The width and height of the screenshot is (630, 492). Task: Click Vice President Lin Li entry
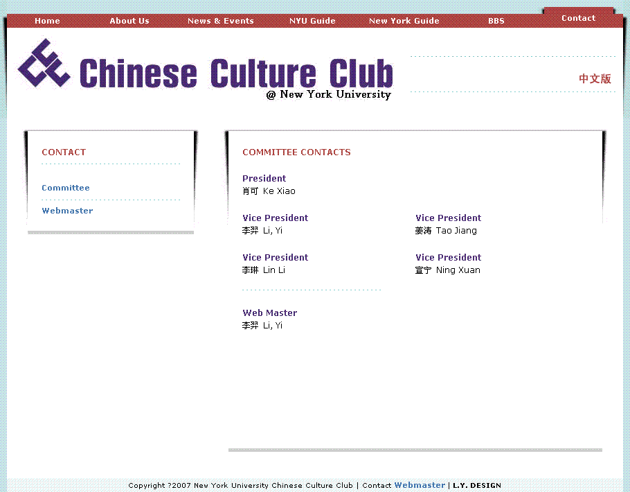point(264,270)
